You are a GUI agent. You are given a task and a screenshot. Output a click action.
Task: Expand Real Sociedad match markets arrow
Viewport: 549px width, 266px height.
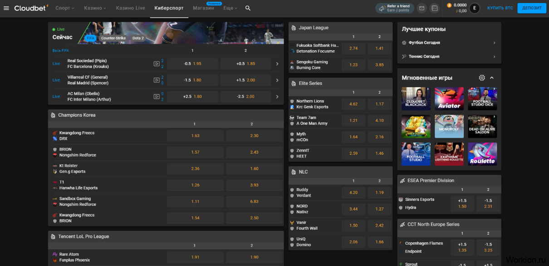pos(277,64)
